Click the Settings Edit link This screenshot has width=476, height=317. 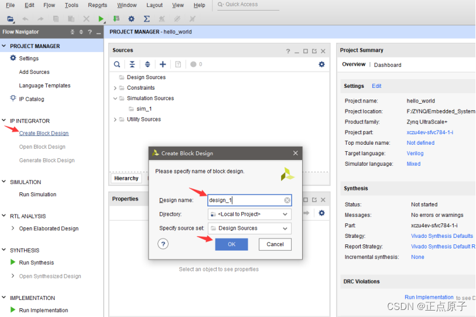[376, 86]
